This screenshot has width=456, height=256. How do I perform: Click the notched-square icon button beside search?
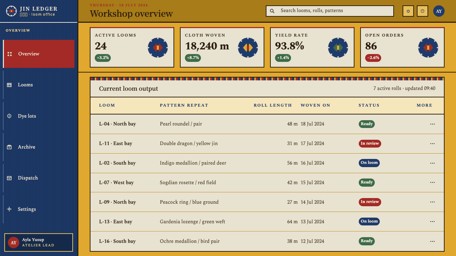[x=408, y=11]
